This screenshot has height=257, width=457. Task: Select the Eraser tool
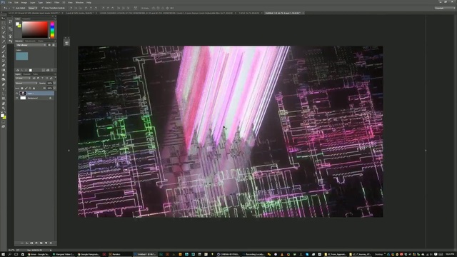(x=4, y=65)
